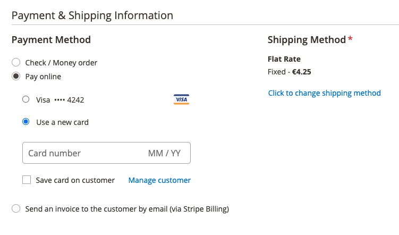The width and height of the screenshot is (399, 235).
Task: Click the Check / Money order label text
Action: click(x=61, y=63)
